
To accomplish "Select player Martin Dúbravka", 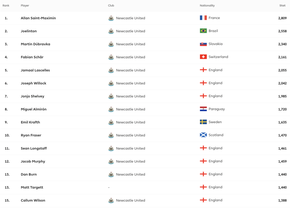I will (x=35, y=44).
